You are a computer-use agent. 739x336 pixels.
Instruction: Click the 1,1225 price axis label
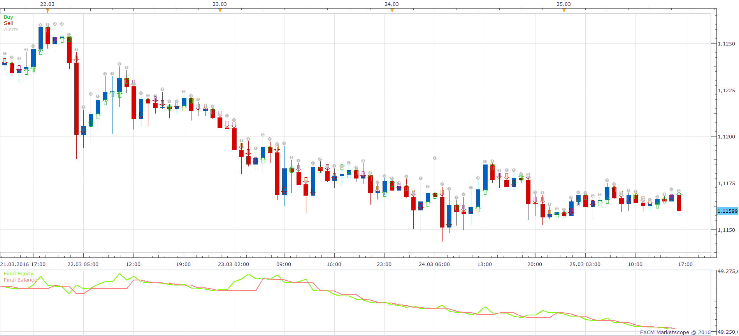coord(726,91)
